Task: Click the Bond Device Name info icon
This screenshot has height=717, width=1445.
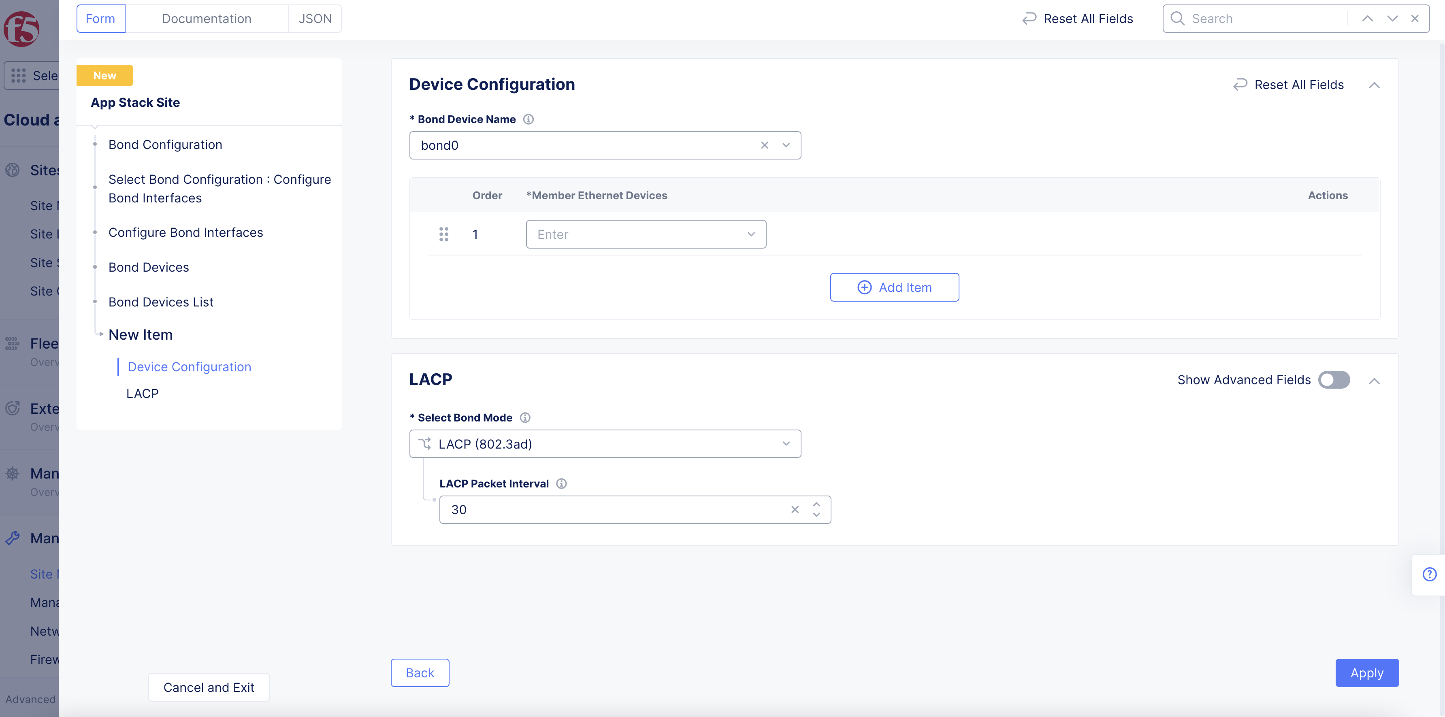Action: tap(528, 119)
